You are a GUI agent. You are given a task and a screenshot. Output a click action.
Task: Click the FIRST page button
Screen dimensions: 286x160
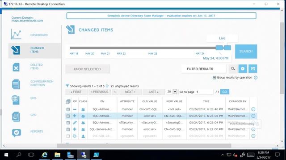[x=76, y=92]
